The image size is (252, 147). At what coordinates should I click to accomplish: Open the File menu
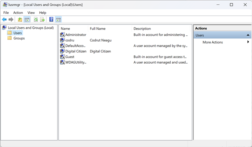(x=6, y=13)
